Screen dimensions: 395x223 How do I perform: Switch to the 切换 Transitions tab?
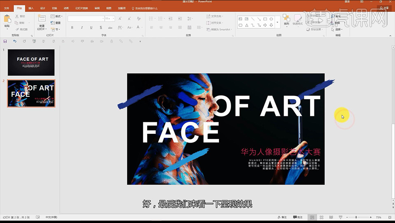54,8
